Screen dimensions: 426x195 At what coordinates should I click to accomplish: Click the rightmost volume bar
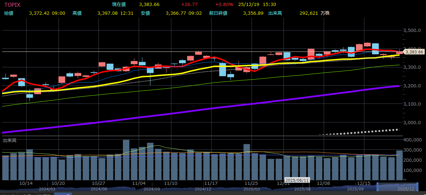(x=399, y=165)
